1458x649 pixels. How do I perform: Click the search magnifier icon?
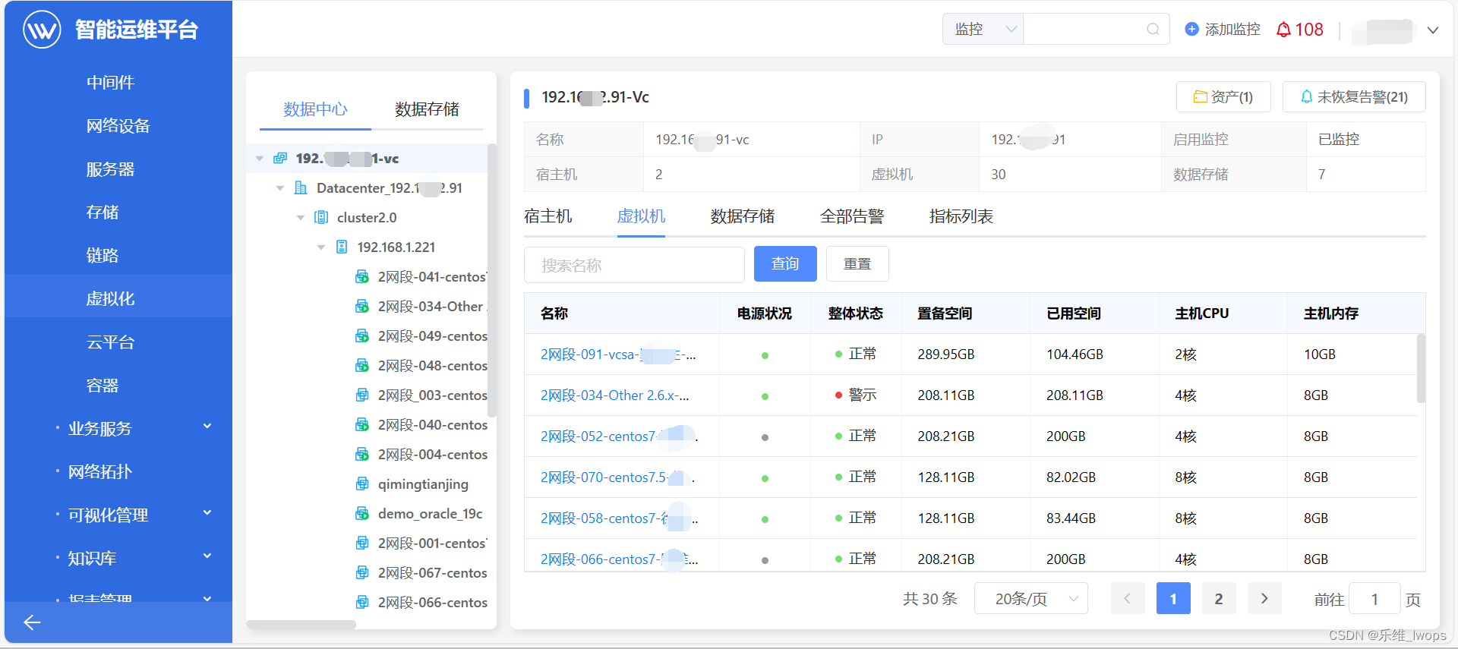pos(1153,29)
